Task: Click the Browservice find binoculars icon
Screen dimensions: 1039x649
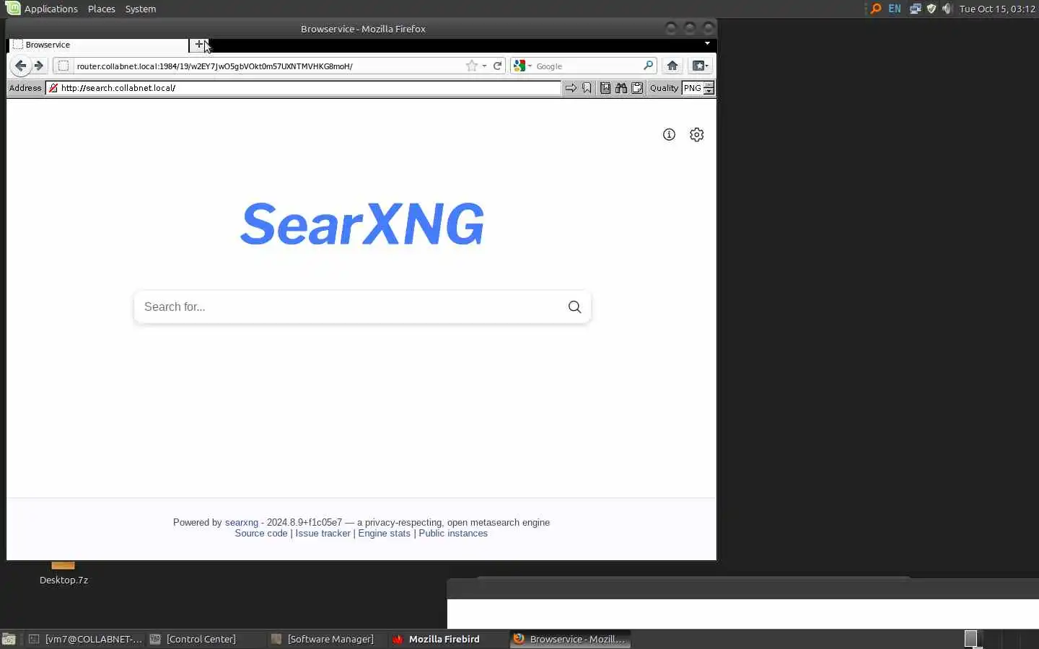Action: (621, 88)
